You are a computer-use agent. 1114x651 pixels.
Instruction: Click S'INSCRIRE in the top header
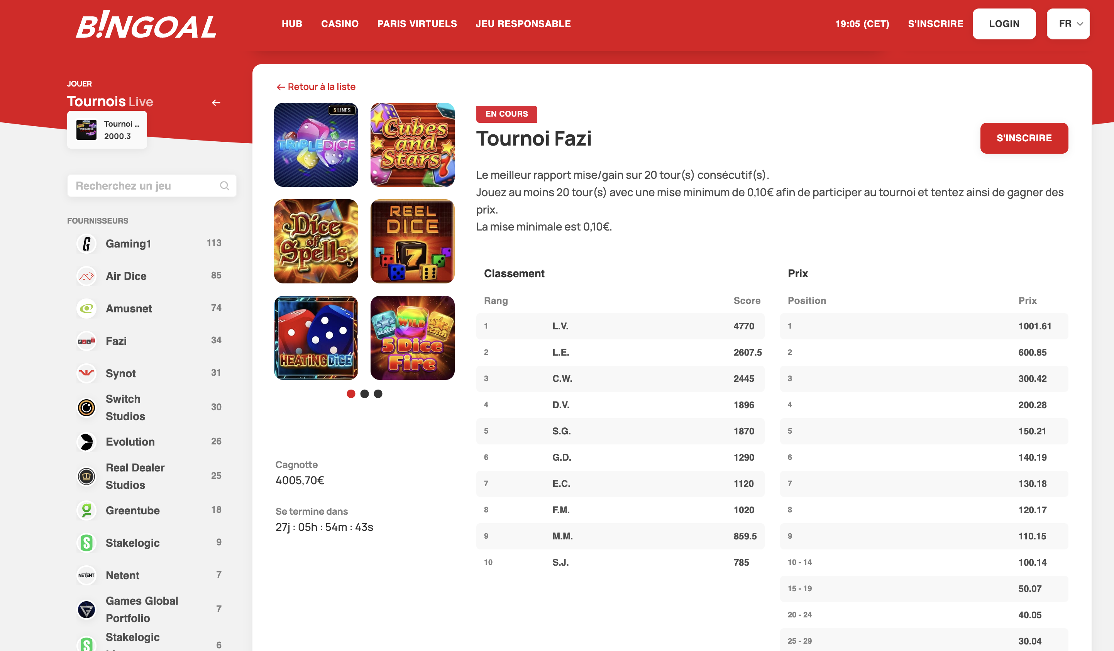(x=935, y=24)
